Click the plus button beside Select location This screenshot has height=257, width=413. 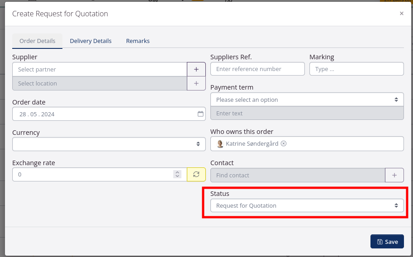(x=196, y=83)
